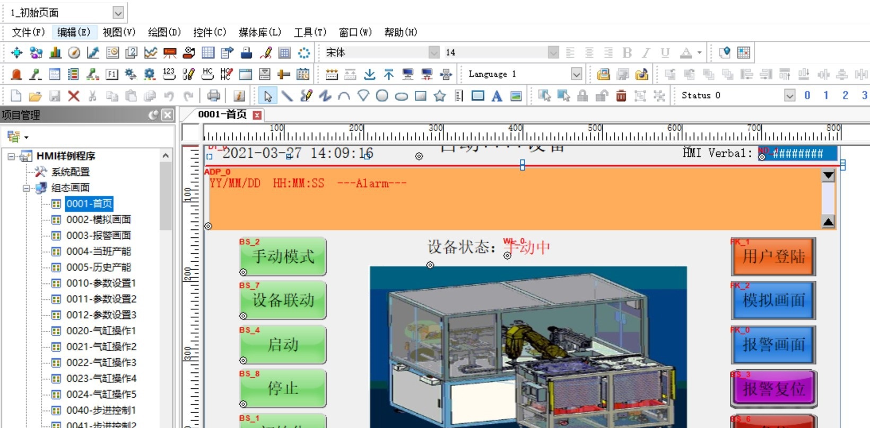
Task: Select the indicator lamp control icon
Action: (16, 74)
